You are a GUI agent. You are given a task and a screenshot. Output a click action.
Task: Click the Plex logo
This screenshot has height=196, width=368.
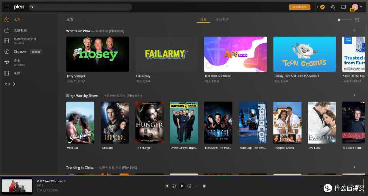(19, 7)
